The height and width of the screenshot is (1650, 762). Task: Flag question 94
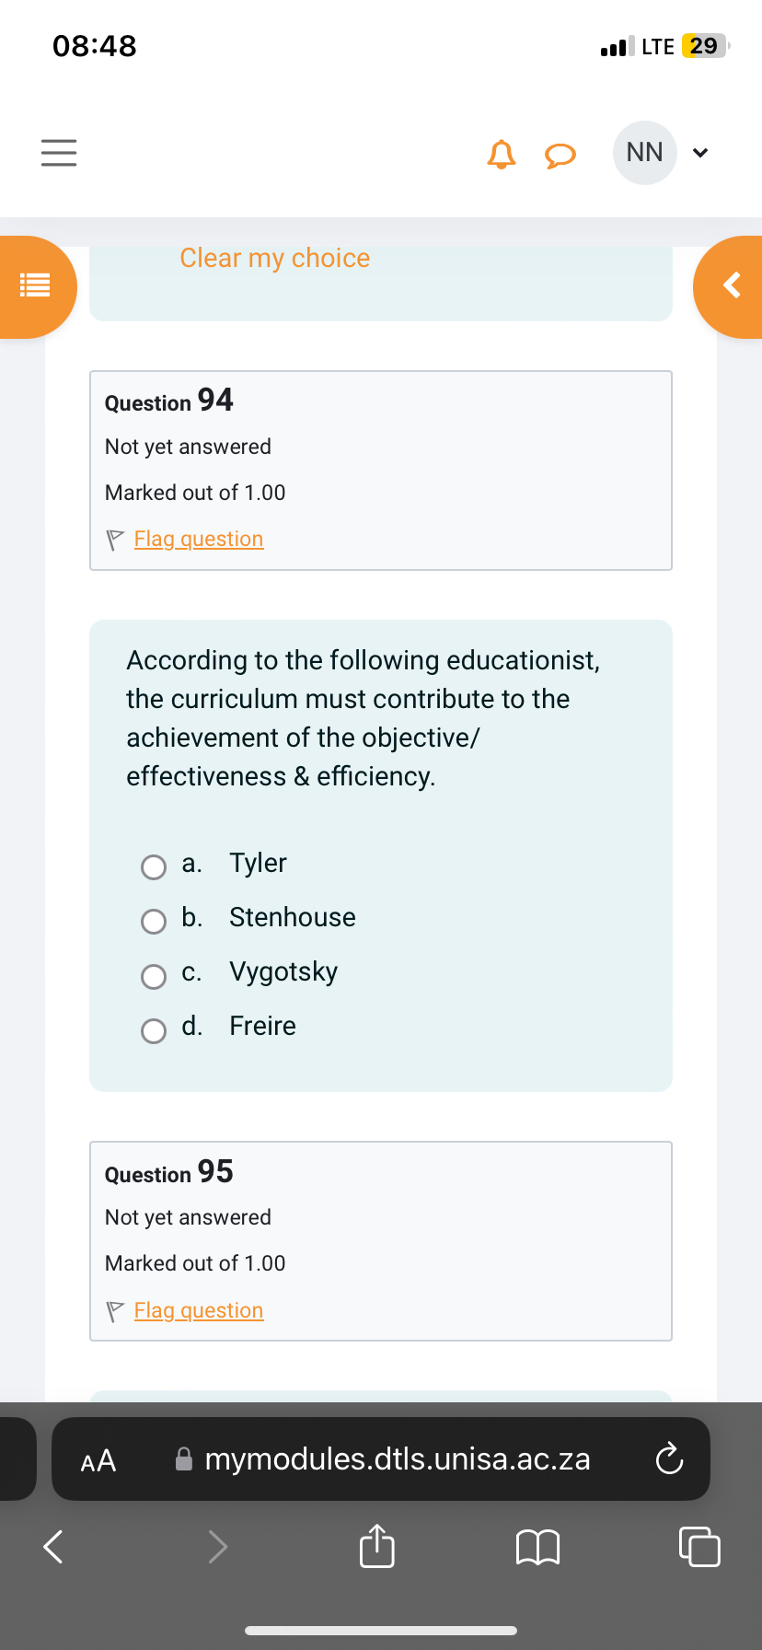199,539
